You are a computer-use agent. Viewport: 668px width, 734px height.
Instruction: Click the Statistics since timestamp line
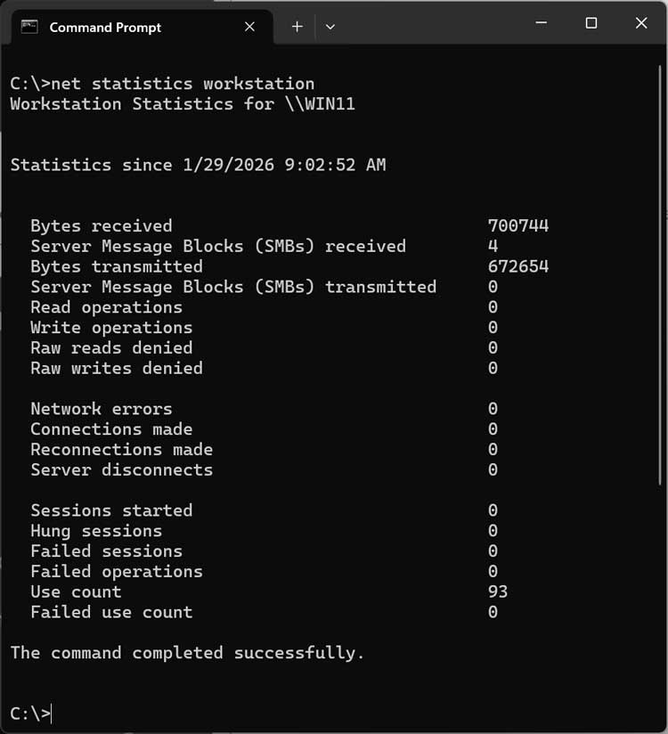click(196, 165)
